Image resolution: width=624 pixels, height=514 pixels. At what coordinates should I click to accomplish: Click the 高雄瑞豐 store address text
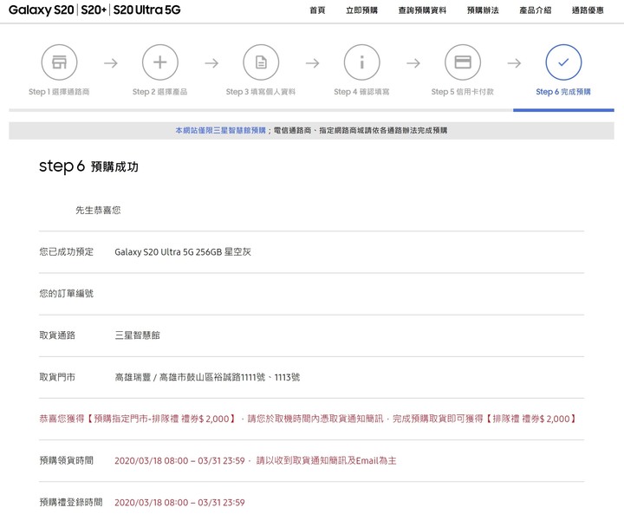point(207,377)
